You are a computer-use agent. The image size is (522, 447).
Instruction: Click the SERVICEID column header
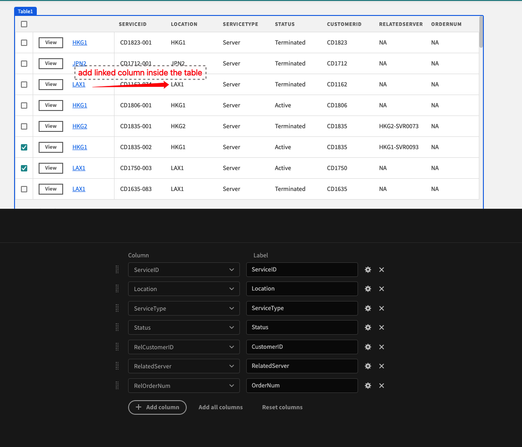click(x=133, y=24)
